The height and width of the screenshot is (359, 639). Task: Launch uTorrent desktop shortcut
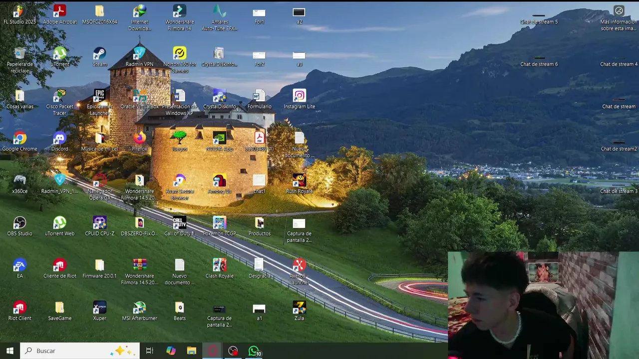point(59,53)
